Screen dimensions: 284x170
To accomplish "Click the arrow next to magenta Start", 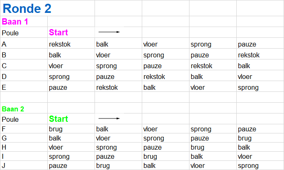I will click(x=109, y=32).
